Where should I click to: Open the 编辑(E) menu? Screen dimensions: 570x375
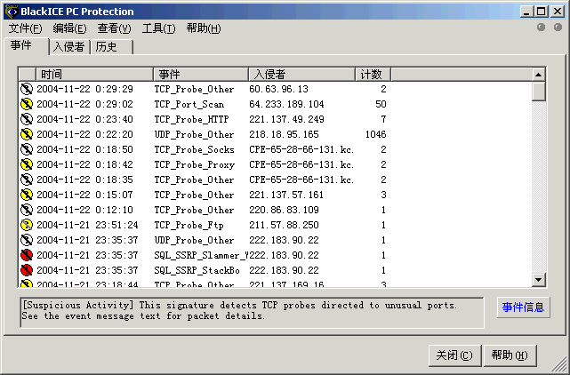click(x=69, y=28)
